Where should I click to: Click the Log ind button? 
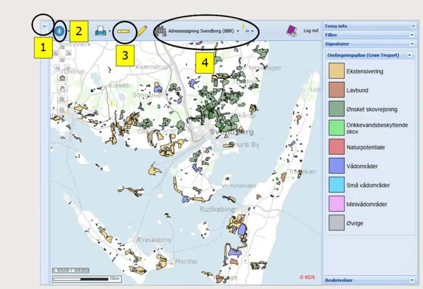pos(310,31)
